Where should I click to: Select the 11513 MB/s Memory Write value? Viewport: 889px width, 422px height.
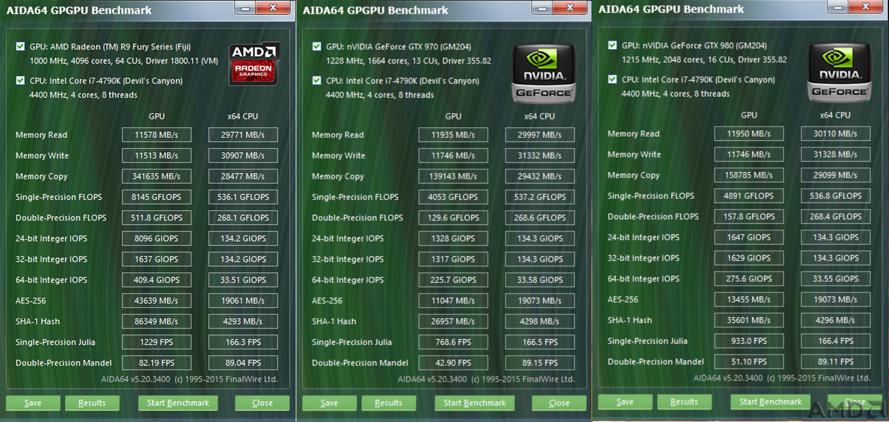(x=156, y=156)
